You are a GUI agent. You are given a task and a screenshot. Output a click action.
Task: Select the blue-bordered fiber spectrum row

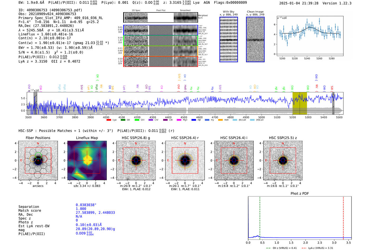[161, 30]
